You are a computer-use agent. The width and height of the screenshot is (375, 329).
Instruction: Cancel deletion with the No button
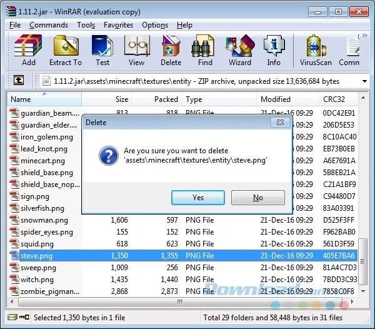[258, 198]
